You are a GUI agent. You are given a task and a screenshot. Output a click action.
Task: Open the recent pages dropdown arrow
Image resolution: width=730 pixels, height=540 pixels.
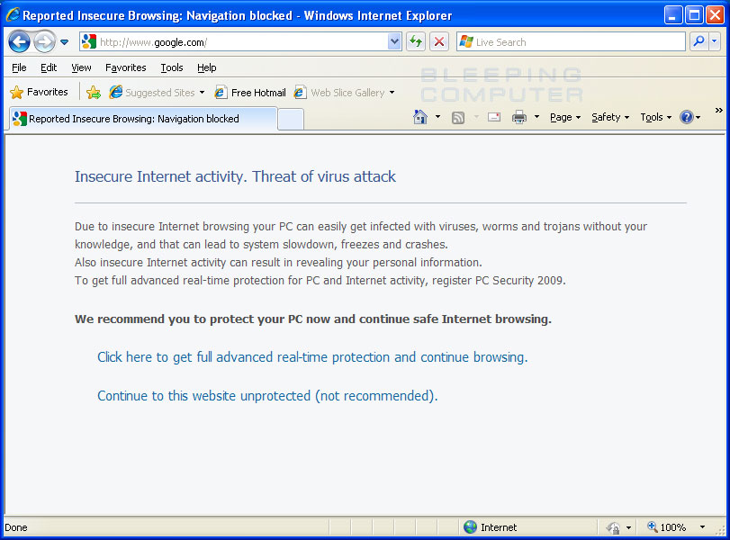point(65,42)
